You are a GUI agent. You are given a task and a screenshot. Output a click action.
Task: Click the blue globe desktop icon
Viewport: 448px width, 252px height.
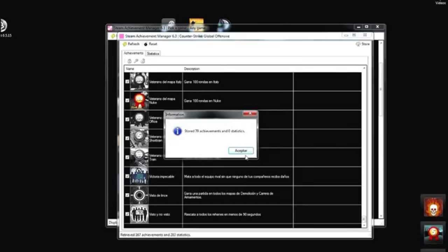(x=224, y=24)
